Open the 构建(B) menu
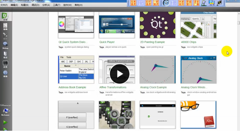Screen dimensions: 240x138 click(x=25, y=5)
